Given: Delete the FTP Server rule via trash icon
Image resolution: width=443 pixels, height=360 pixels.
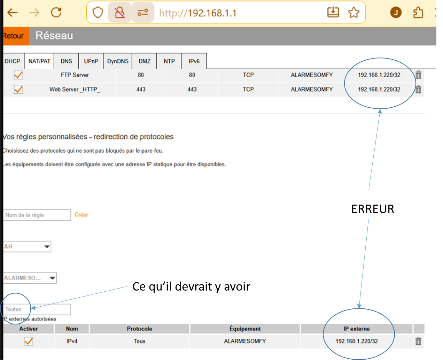Looking at the screenshot, I should (x=418, y=75).
